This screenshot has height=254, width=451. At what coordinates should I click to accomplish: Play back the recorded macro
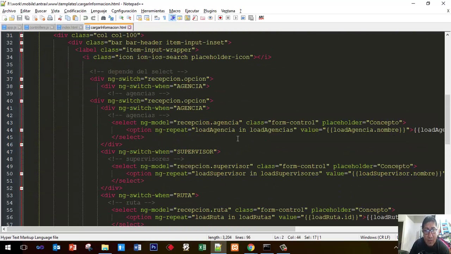pyautogui.click(x=235, y=18)
